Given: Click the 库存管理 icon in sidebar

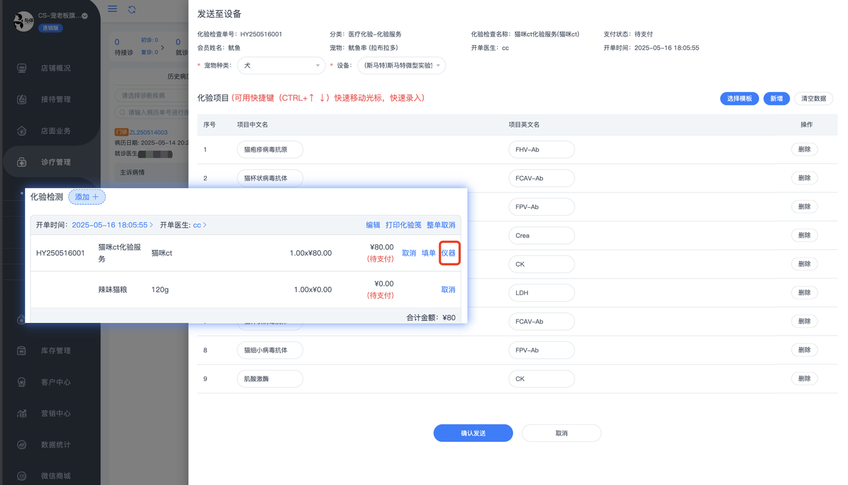Looking at the screenshot, I should 22,351.
